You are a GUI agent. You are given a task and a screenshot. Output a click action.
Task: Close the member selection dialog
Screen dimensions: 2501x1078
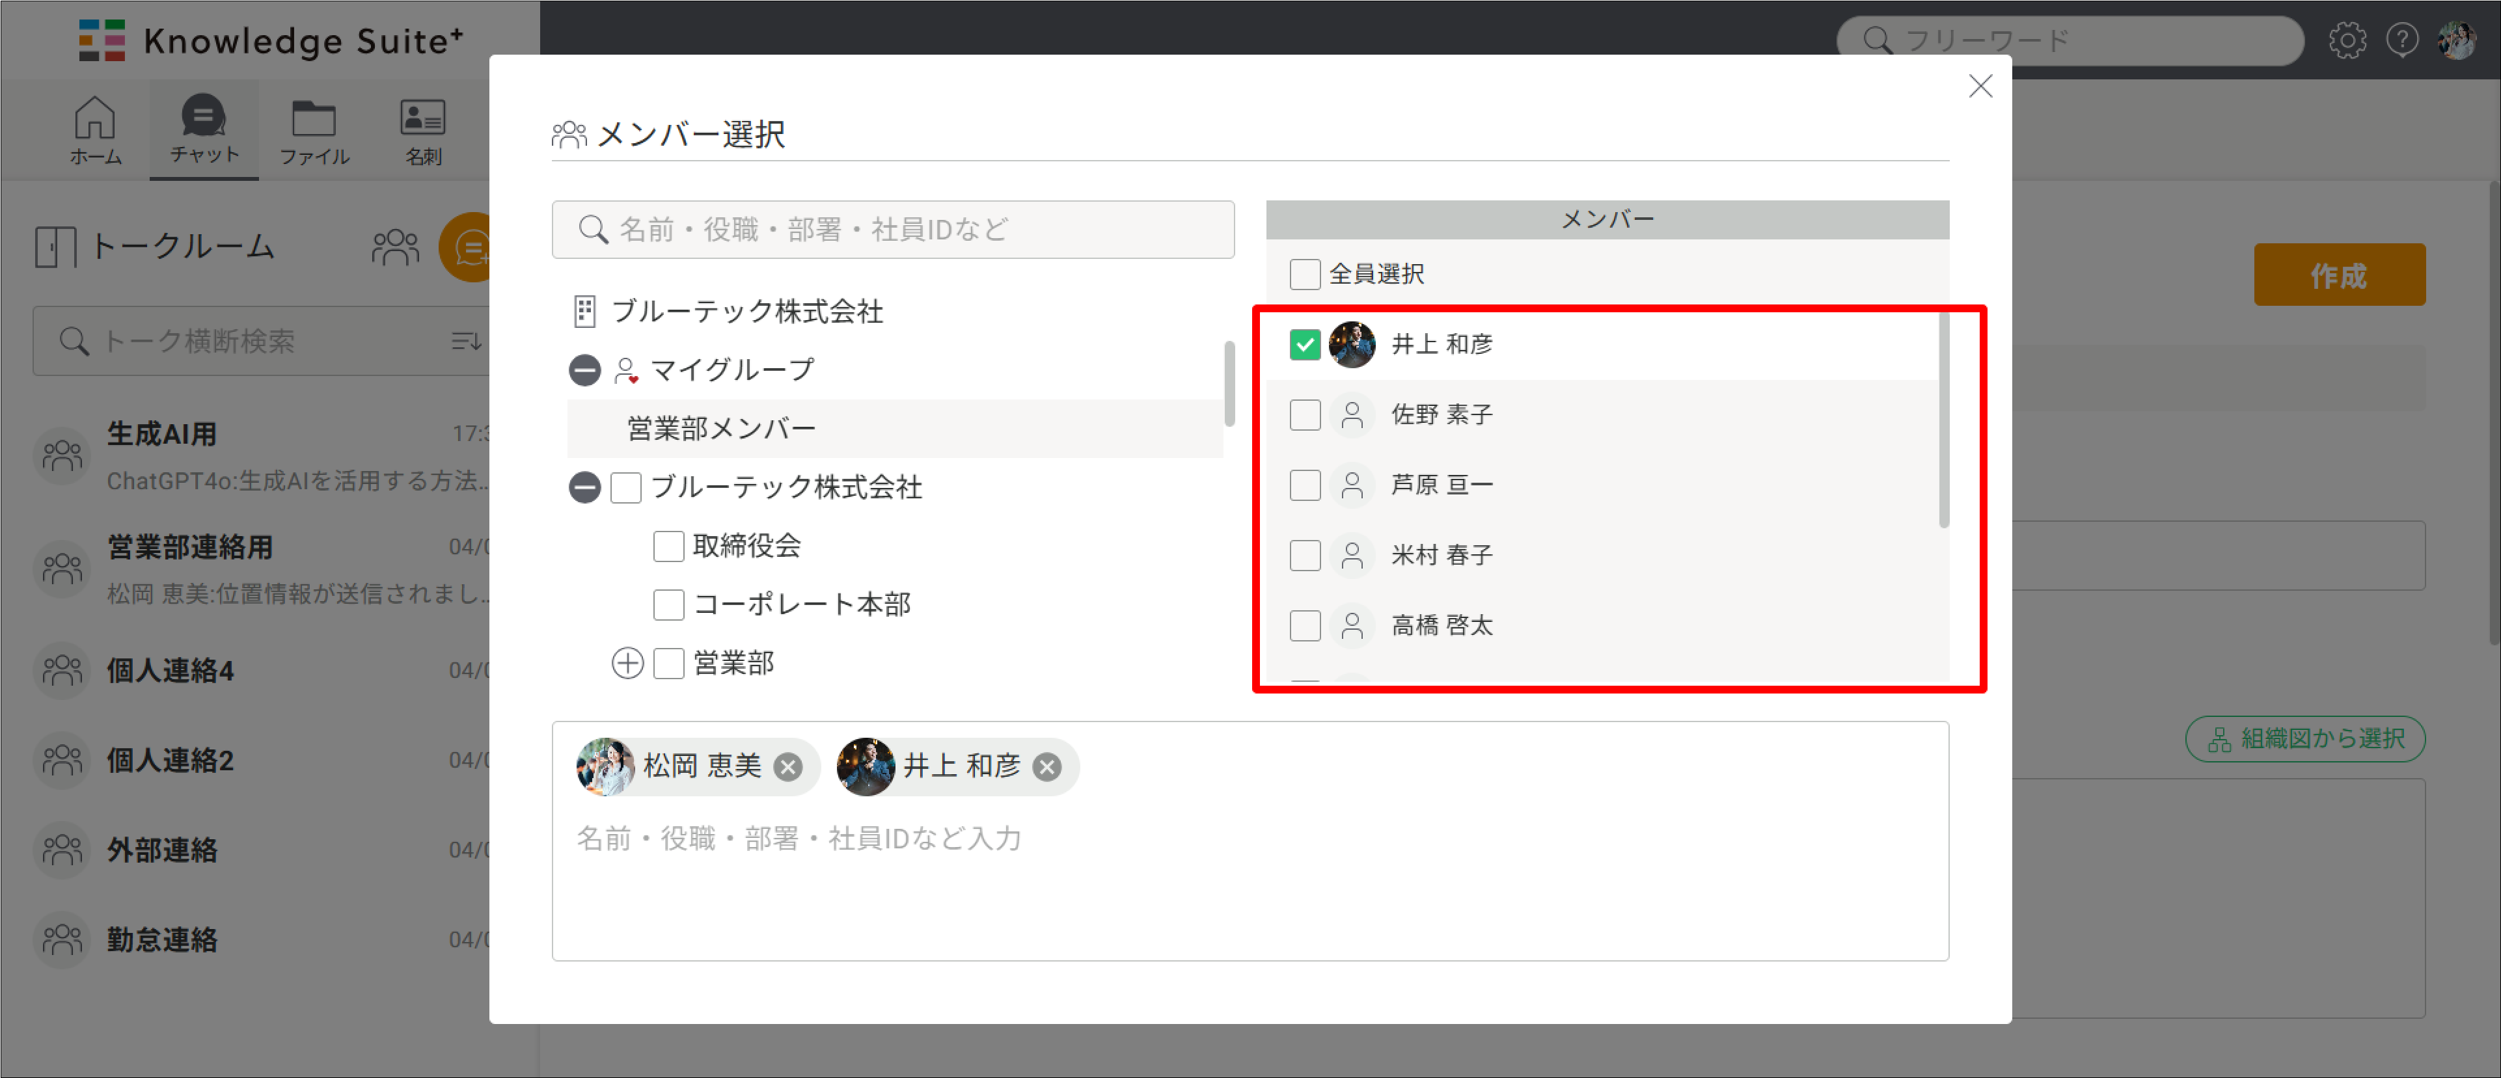pyautogui.click(x=1980, y=87)
